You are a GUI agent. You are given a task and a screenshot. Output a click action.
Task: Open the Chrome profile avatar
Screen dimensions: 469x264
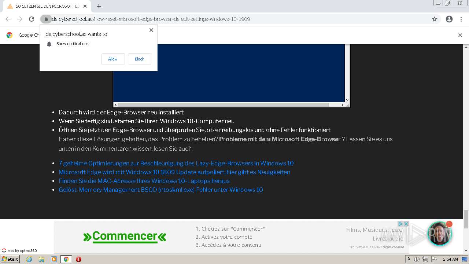coord(449,19)
